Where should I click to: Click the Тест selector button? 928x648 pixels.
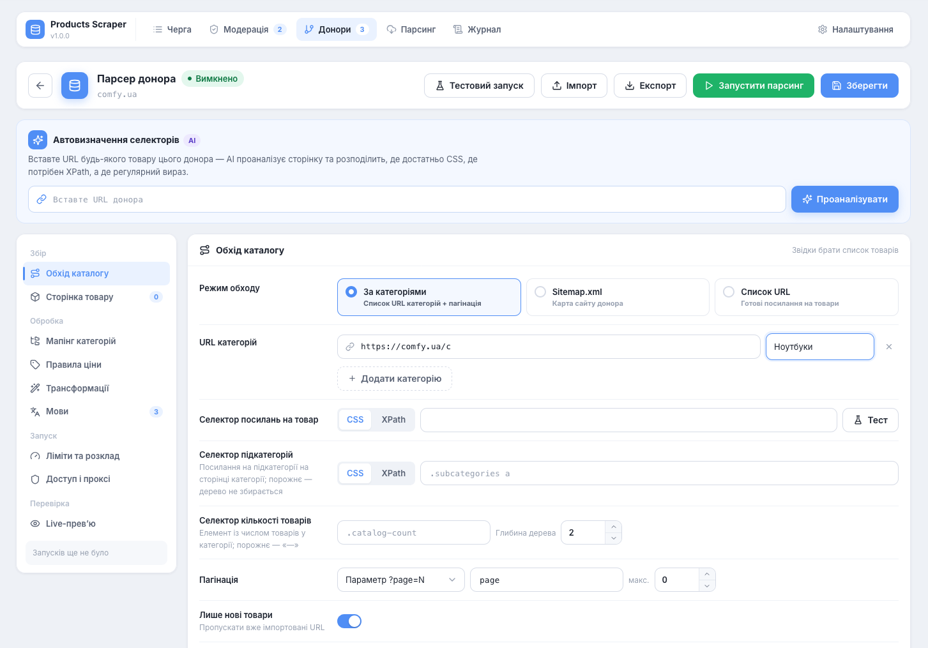click(x=871, y=420)
